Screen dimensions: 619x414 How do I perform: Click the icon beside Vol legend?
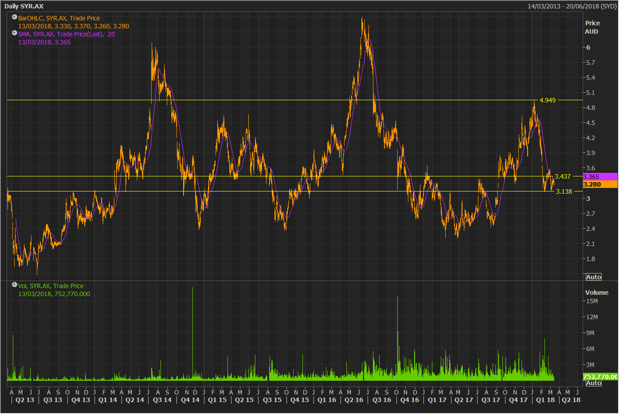point(15,285)
